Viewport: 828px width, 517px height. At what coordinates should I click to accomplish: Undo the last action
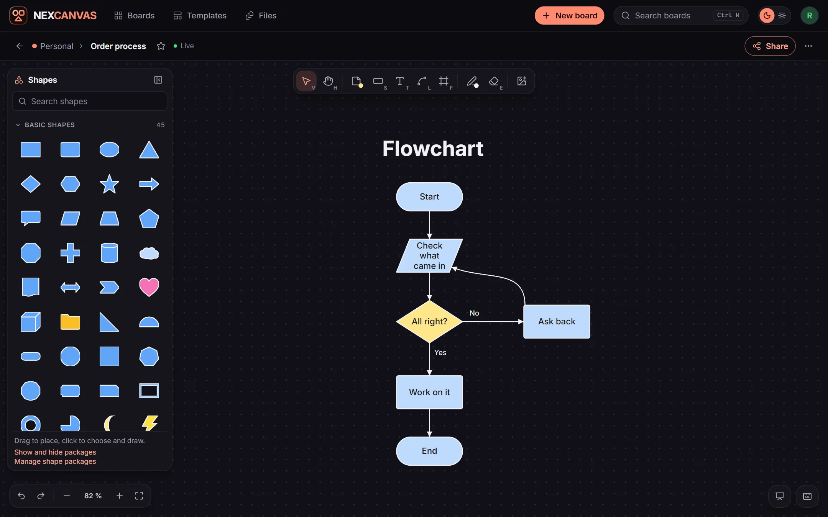coord(21,496)
